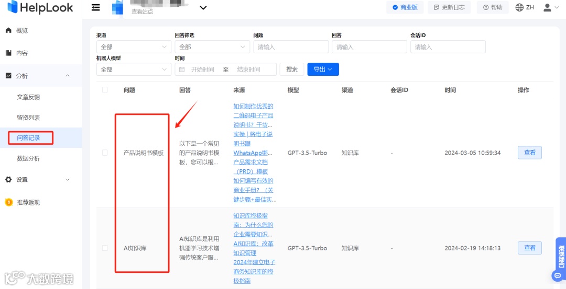The height and width of the screenshot is (289, 566).
Task: Open 内容 content section
Action: [x=21, y=53]
